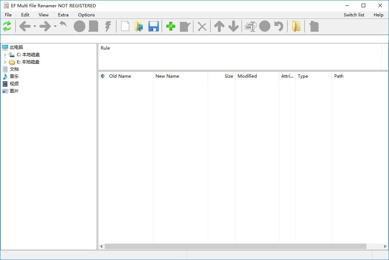Click the picture icon for 图片
Screen dimensions: 389x260
pyautogui.click(x=5, y=91)
